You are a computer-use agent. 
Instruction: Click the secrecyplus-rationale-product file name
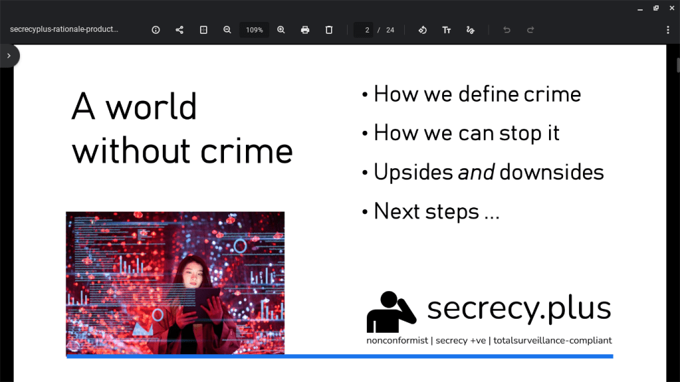(x=64, y=30)
